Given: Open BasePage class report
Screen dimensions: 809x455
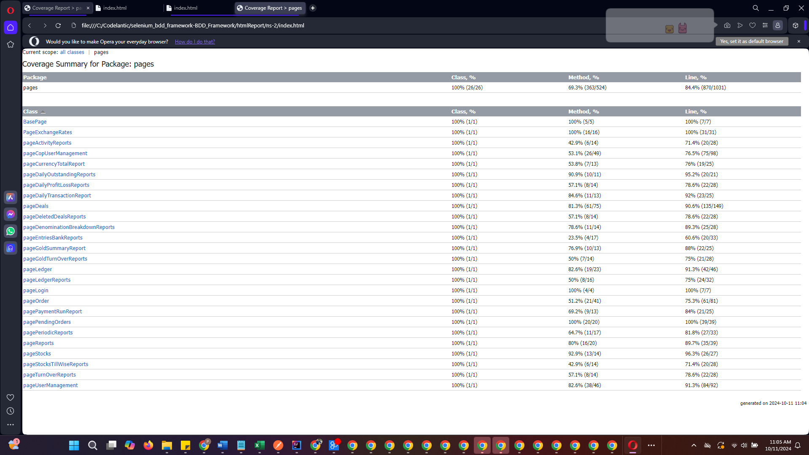Looking at the screenshot, I should 35,122.
